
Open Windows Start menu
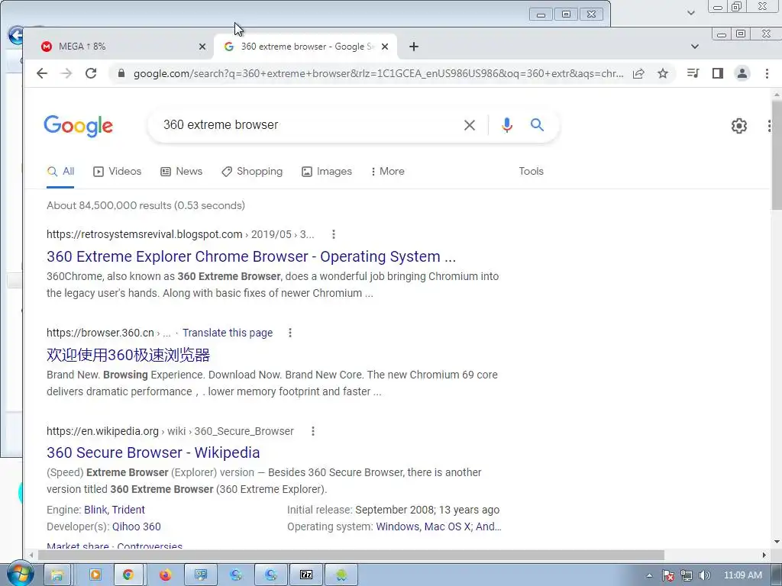[20, 574]
